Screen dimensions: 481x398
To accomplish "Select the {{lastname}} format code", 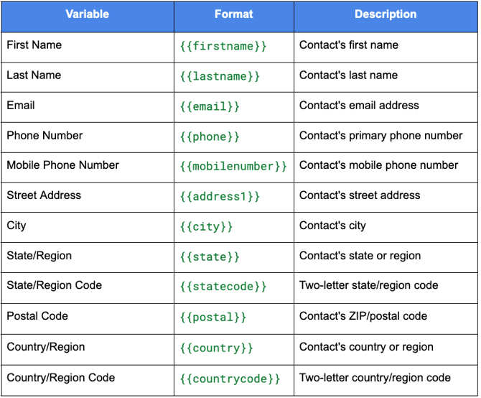I will 220,76.
